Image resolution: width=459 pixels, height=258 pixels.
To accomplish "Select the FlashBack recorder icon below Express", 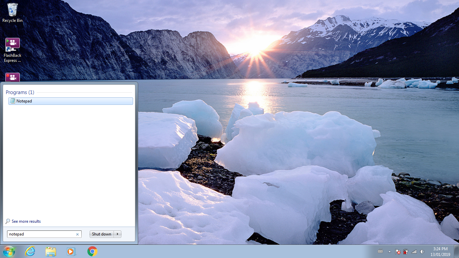I will click(12, 77).
